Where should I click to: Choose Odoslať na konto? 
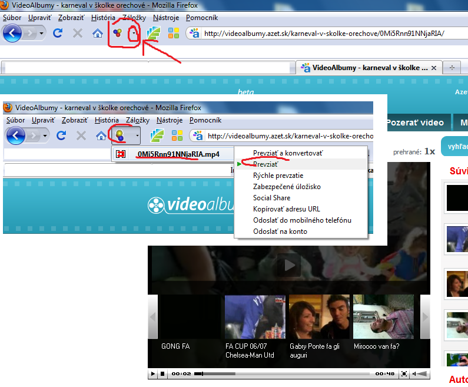(x=301, y=231)
